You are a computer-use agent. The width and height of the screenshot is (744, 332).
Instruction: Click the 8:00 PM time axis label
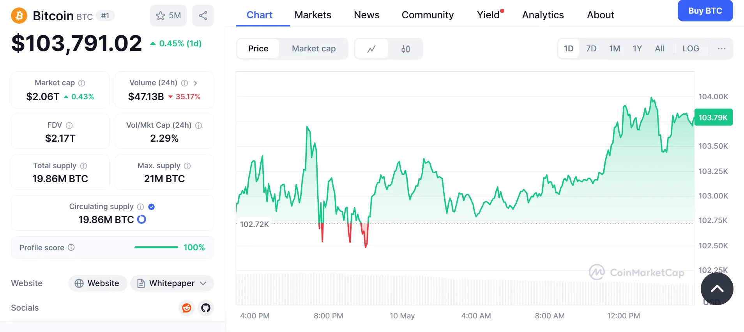point(329,316)
